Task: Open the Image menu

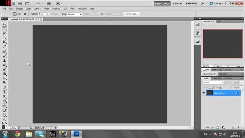Action: point(19,8)
